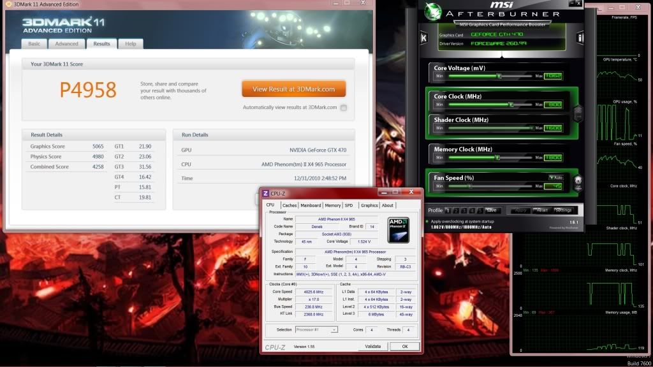Click the Combined Score value 4258
The height and width of the screenshot is (367, 653).
98,167
